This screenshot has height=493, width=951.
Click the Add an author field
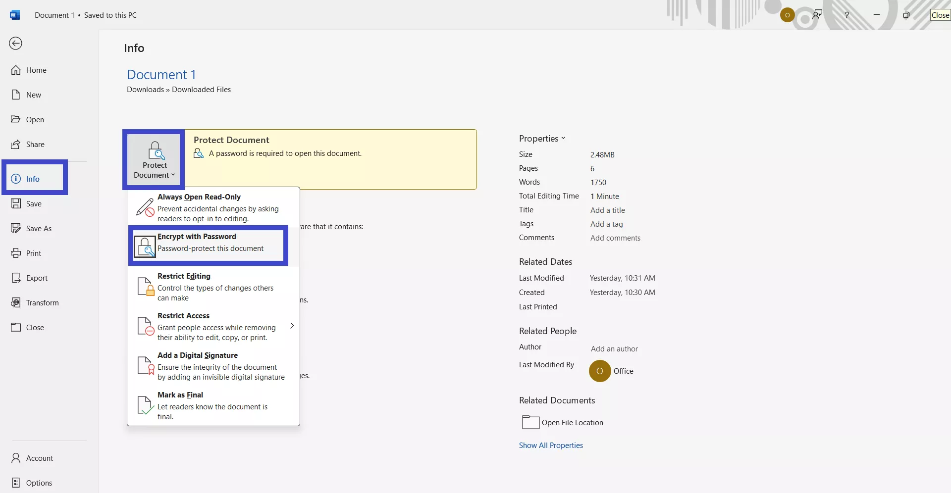click(614, 349)
